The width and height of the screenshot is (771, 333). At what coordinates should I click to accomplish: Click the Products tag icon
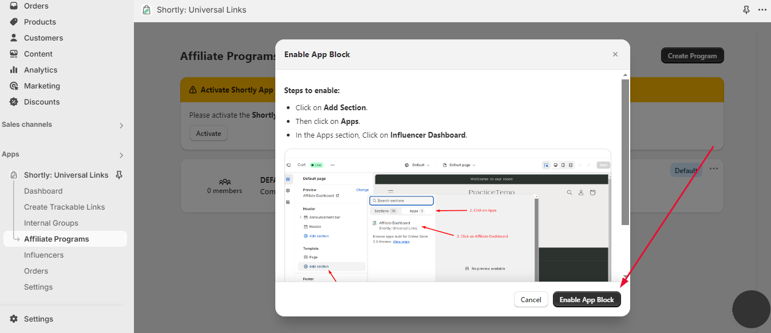(14, 22)
